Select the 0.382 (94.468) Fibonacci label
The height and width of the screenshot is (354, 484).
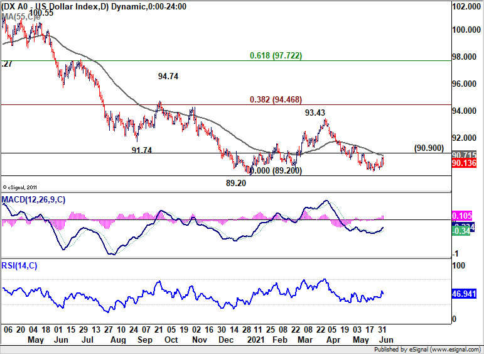(x=276, y=99)
